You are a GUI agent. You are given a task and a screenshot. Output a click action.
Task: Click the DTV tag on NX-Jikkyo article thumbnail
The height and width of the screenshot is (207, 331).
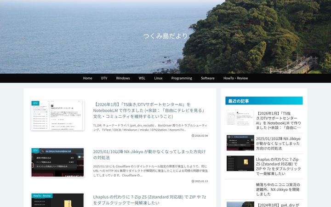click(35, 150)
